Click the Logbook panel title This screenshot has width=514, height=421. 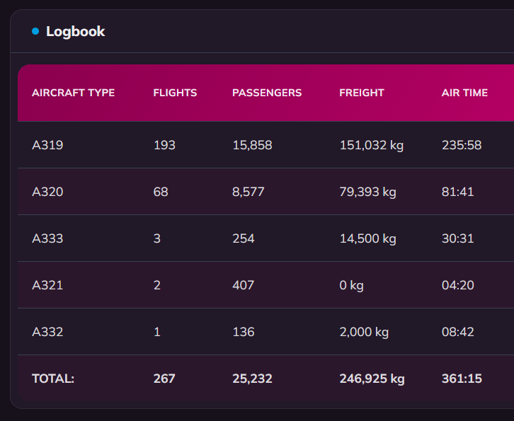75,32
